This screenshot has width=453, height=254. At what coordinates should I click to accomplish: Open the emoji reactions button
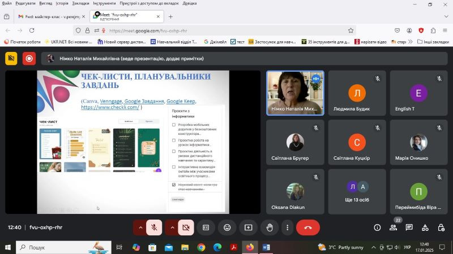point(227,227)
